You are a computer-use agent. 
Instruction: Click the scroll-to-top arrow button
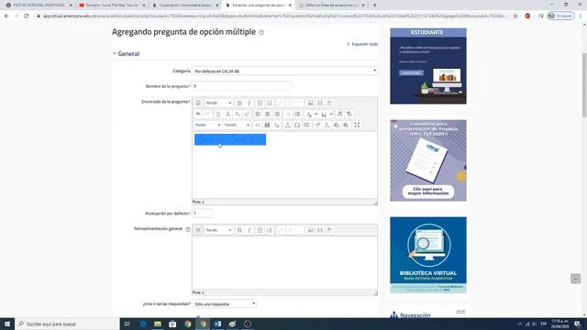coord(575,279)
